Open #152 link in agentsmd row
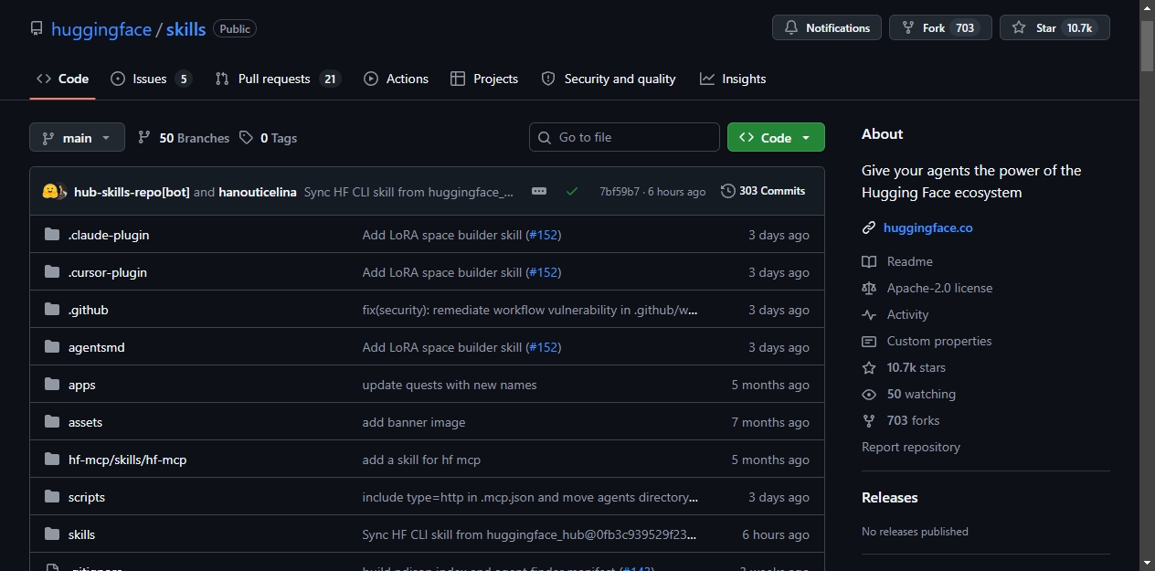The width and height of the screenshot is (1155, 571). click(x=543, y=347)
